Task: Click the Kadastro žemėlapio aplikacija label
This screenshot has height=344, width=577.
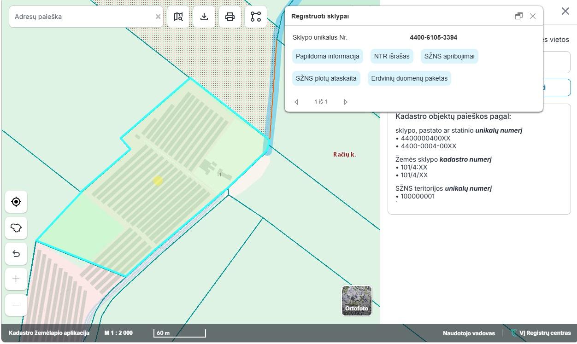Action: pos(49,333)
